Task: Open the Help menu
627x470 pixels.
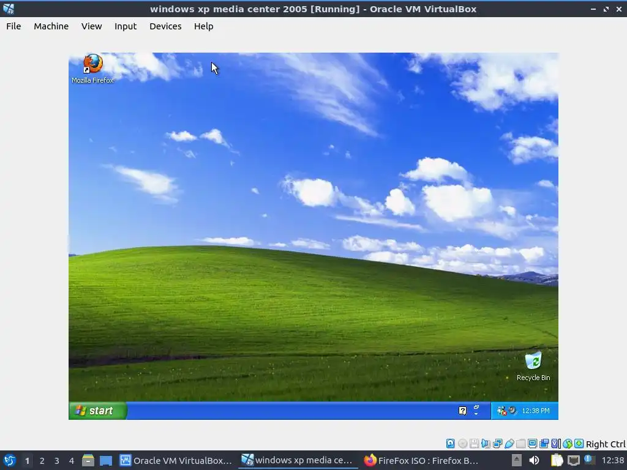Action: (203, 26)
